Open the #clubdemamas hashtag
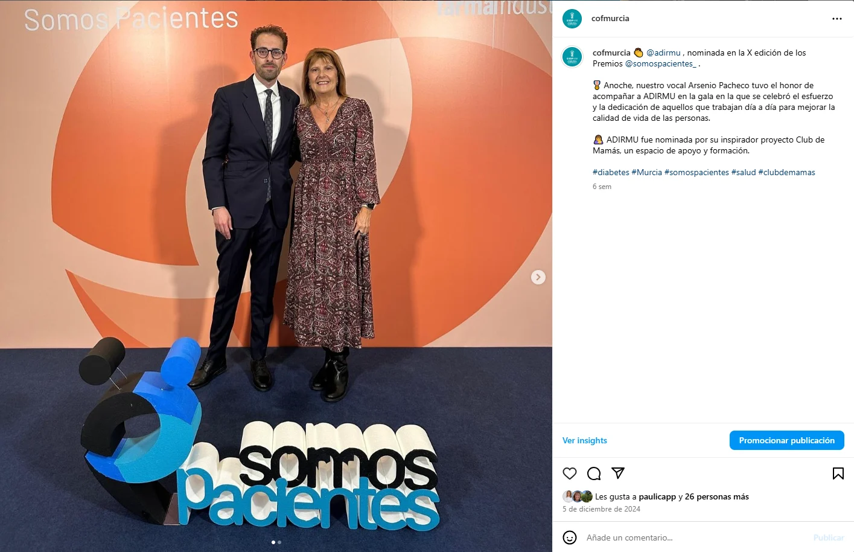854x552 pixels. (786, 173)
